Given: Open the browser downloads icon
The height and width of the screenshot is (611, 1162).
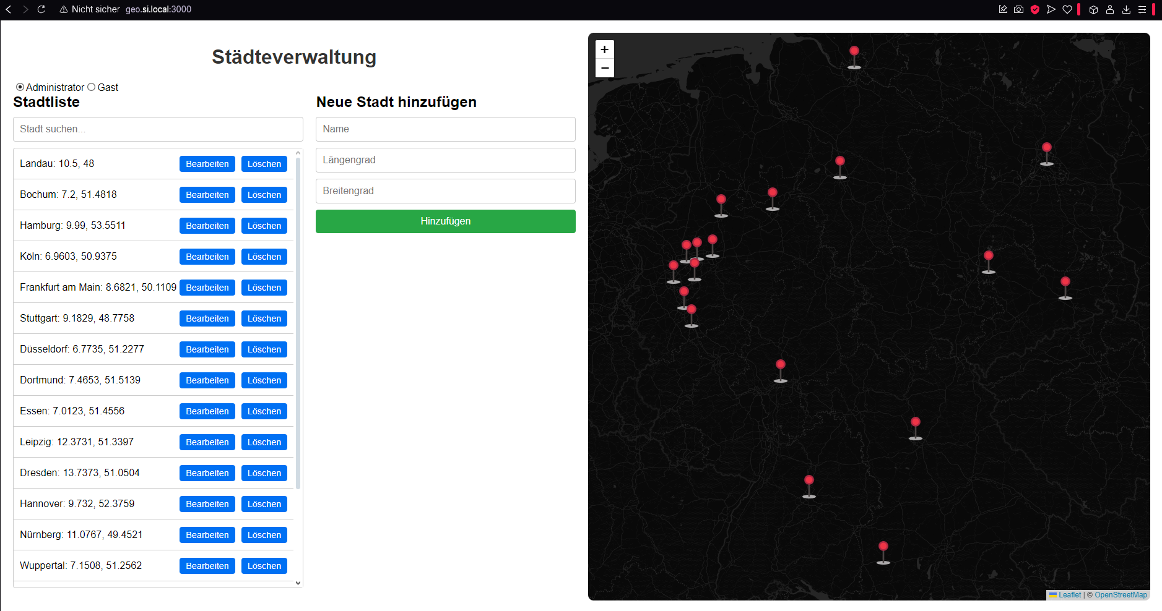Looking at the screenshot, I should point(1126,9).
